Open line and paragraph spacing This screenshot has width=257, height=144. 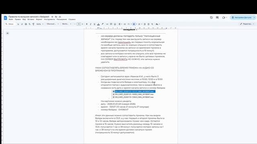pos(125,24)
